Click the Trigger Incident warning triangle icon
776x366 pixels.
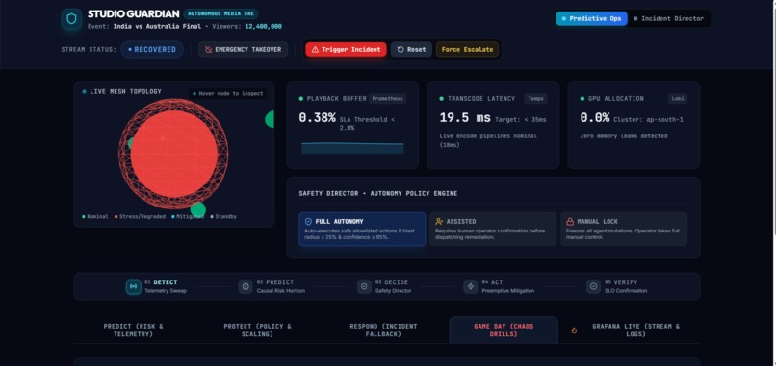(x=315, y=49)
